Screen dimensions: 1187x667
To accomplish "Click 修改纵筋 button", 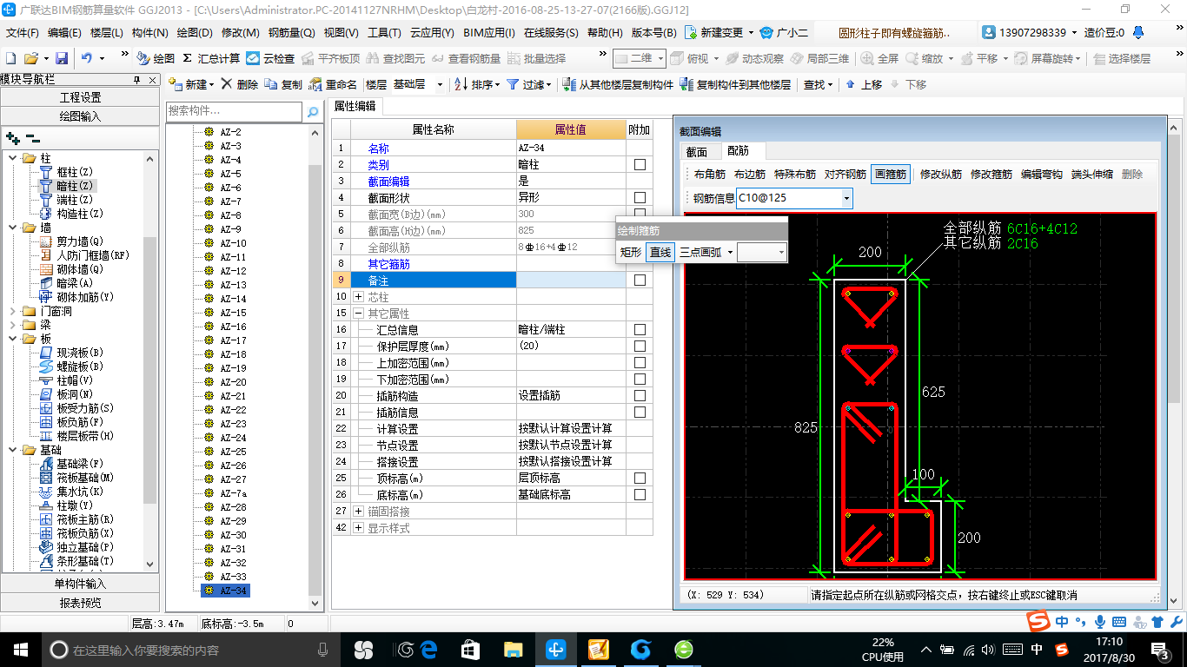I will click(x=941, y=174).
